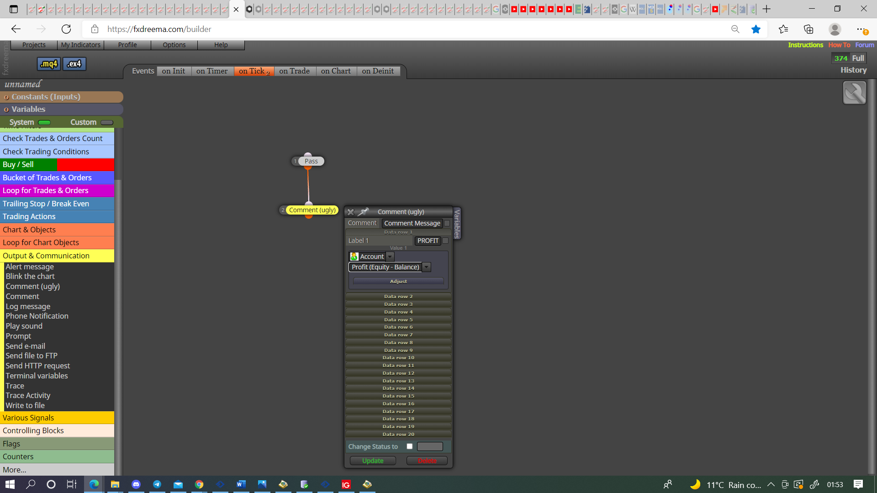Add current page to browser favorites
The width and height of the screenshot is (877, 493).
[x=756, y=29]
